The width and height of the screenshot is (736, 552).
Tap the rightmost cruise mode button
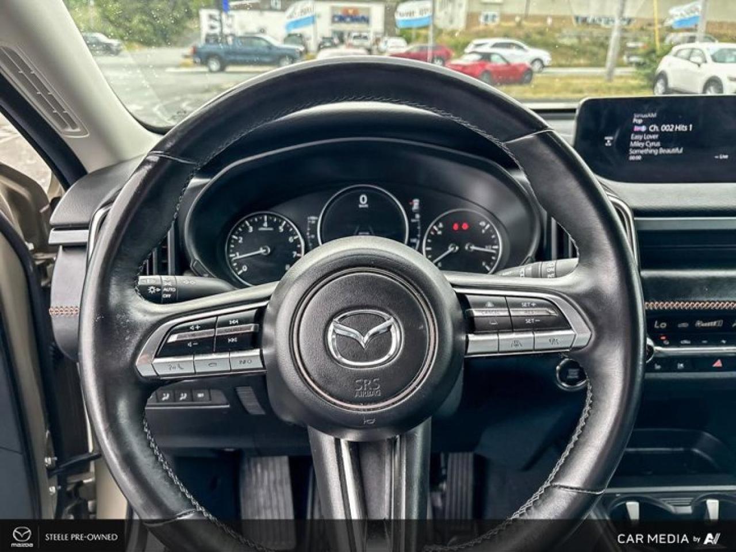(553, 340)
